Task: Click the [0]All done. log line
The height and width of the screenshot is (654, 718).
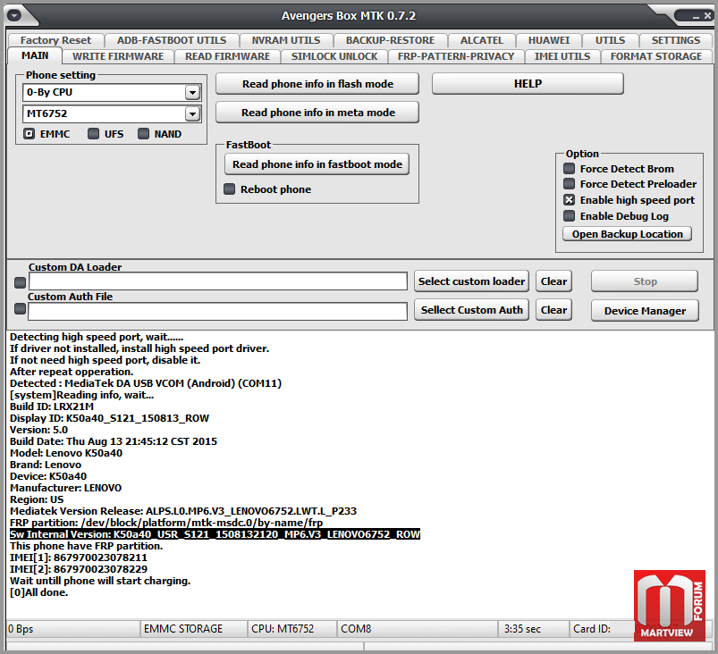Action: point(39,592)
